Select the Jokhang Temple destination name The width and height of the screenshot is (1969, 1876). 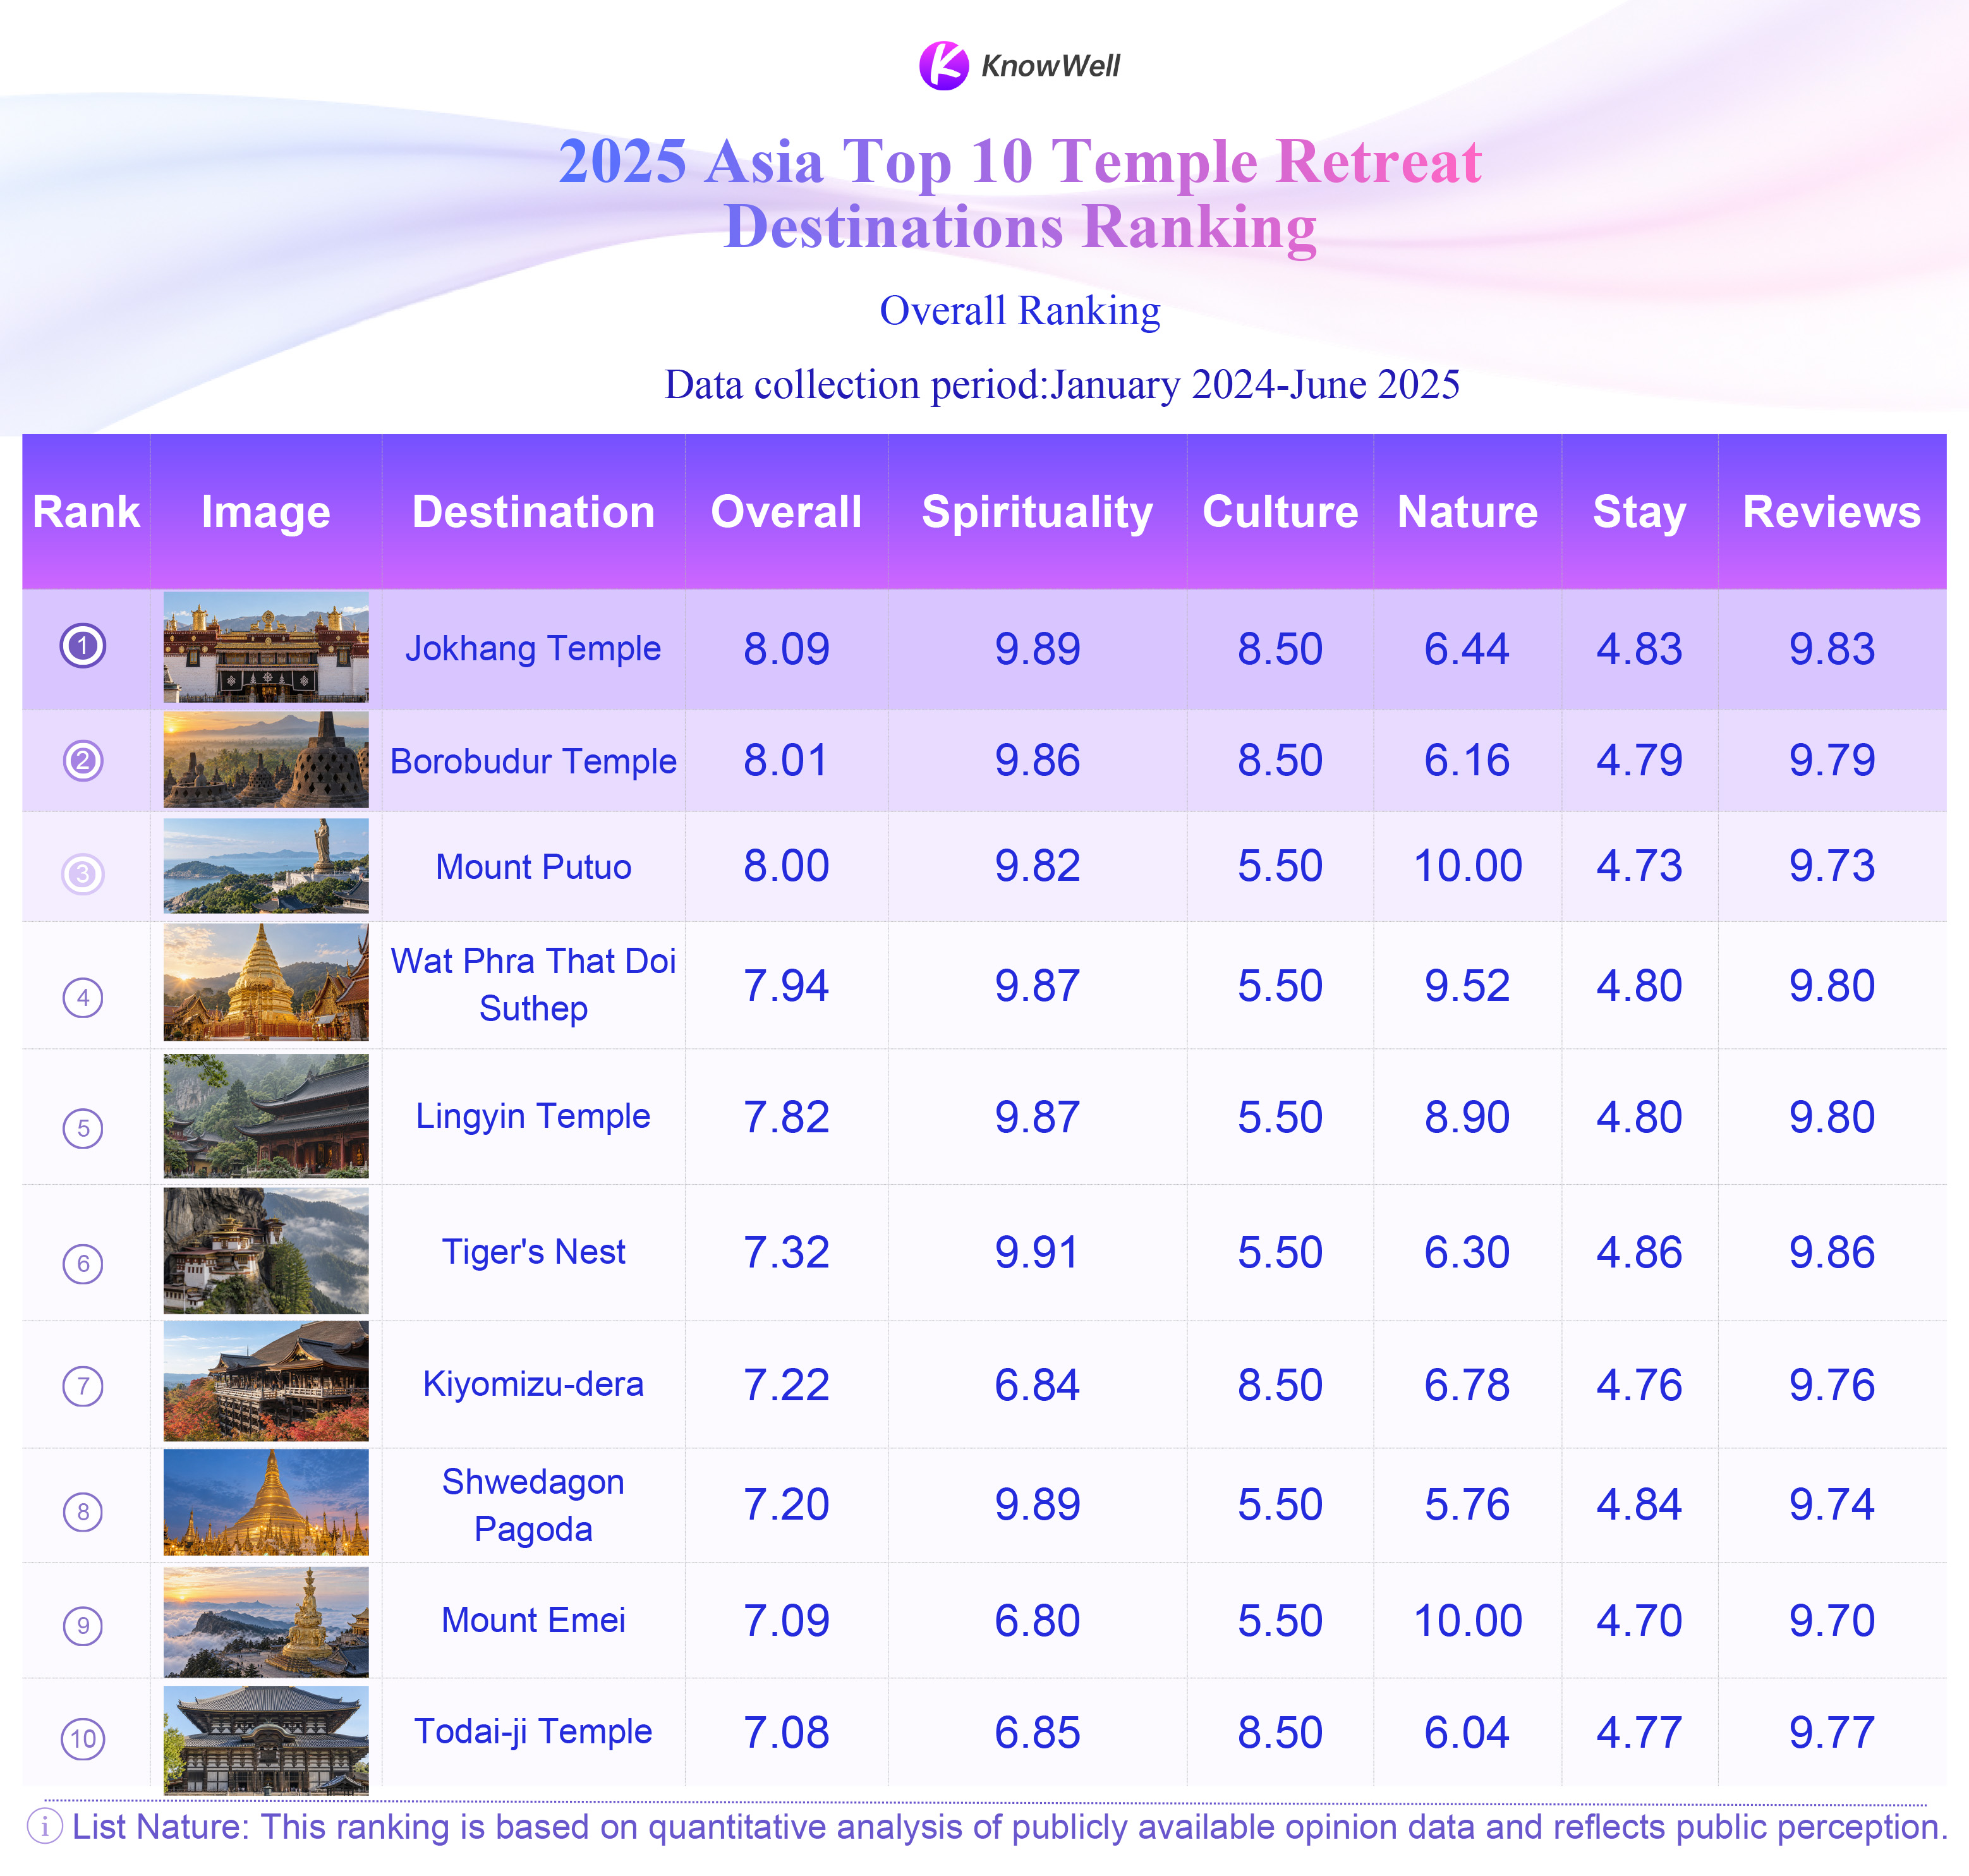(533, 648)
